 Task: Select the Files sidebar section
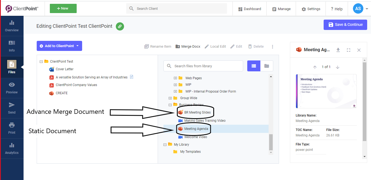[x=12, y=67]
